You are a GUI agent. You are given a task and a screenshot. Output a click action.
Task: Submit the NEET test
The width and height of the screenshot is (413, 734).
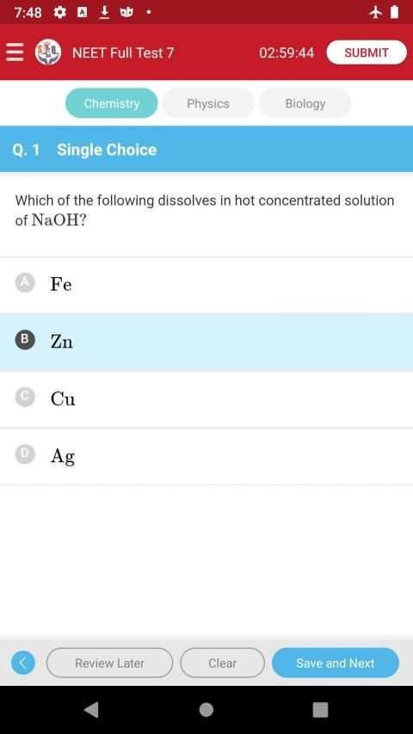[367, 52]
